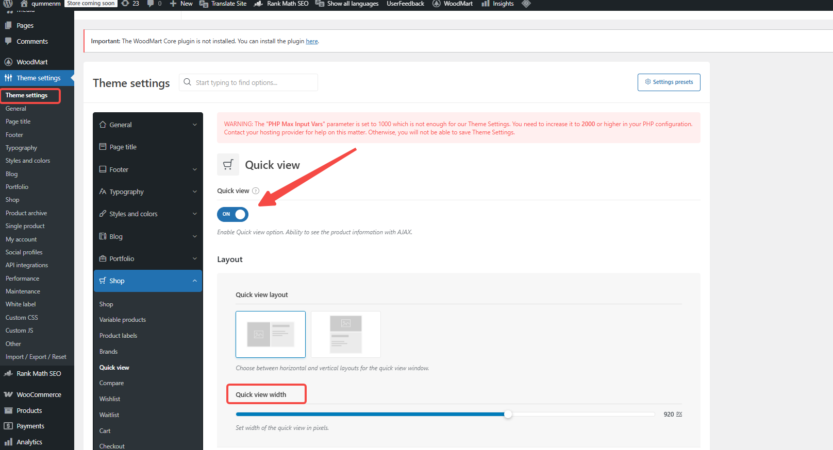
Task: Click the updates icon showing 23
Action: tap(125, 4)
